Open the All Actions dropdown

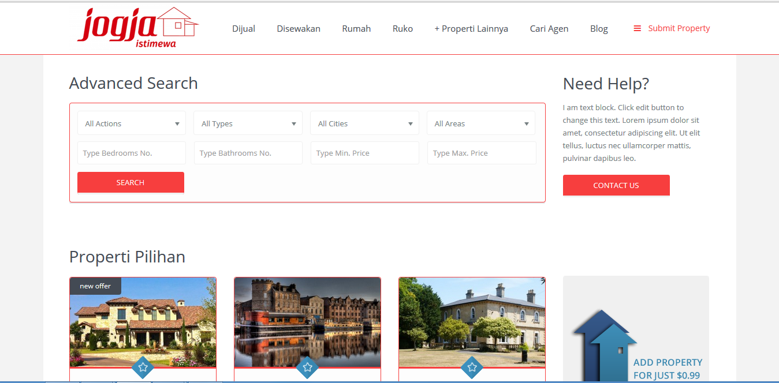[132, 123]
